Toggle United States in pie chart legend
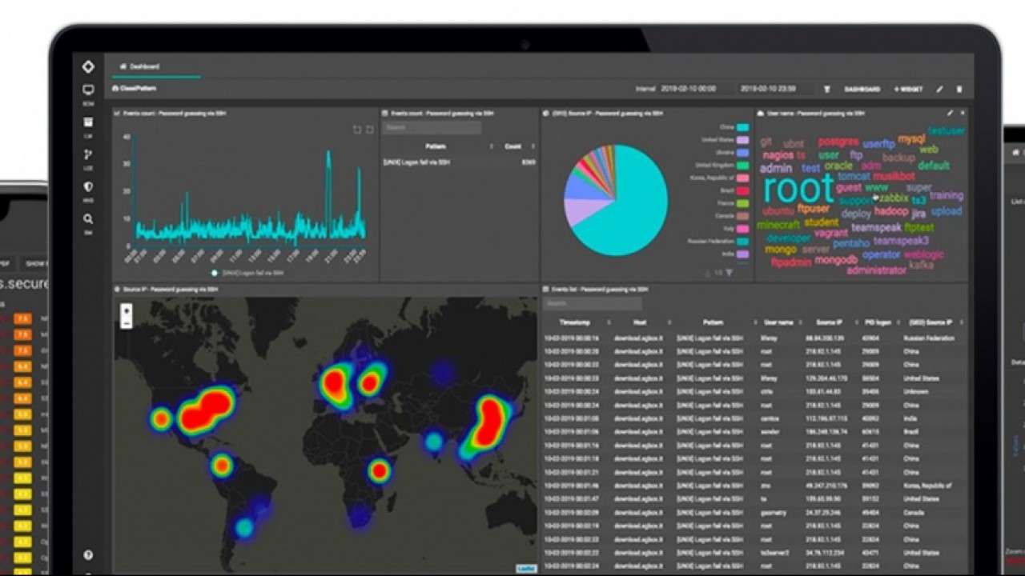 pyautogui.click(x=742, y=140)
